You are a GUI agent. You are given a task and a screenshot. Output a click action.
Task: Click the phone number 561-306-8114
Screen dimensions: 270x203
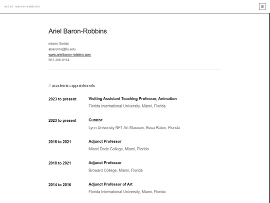coord(59,60)
